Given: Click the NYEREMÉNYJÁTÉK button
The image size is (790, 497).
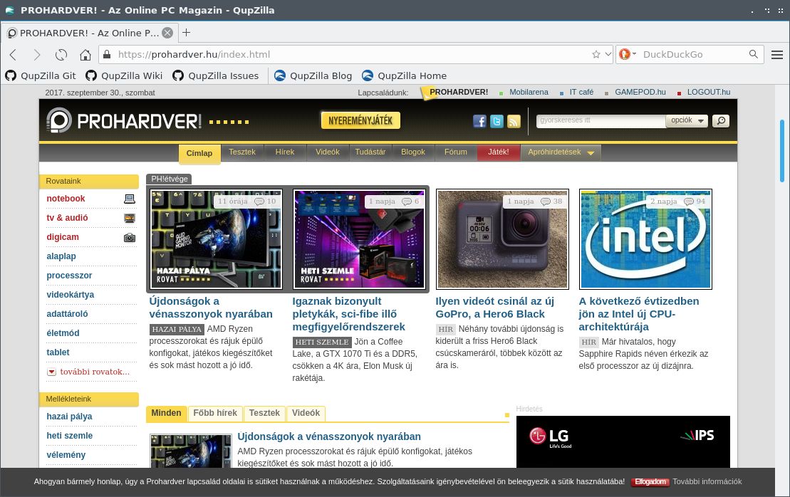Looking at the screenshot, I should point(360,120).
